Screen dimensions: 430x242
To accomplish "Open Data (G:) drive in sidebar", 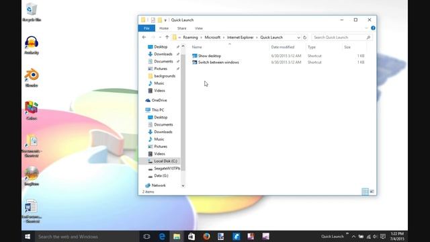I will [x=161, y=175].
